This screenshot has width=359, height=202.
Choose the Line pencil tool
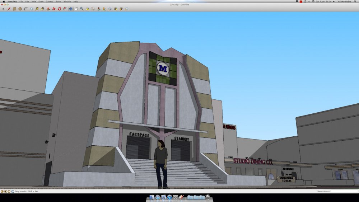pyautogui.click(x=9, y=9)
